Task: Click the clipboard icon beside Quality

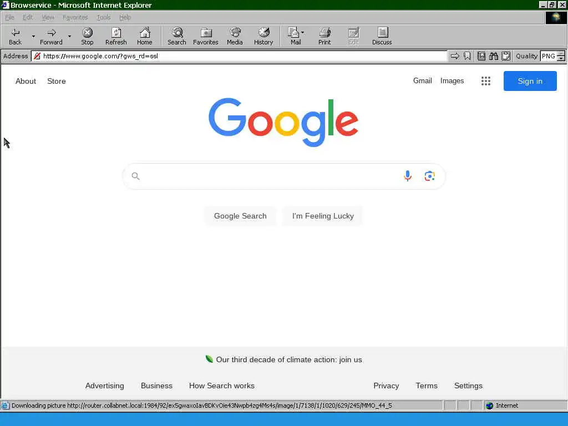Action: pyautogui.click(x=506, y=56)
